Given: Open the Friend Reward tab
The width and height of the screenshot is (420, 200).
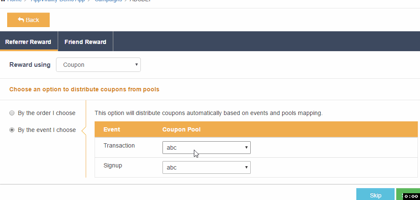Looking at the screenshot, I should tap(85, 41).
